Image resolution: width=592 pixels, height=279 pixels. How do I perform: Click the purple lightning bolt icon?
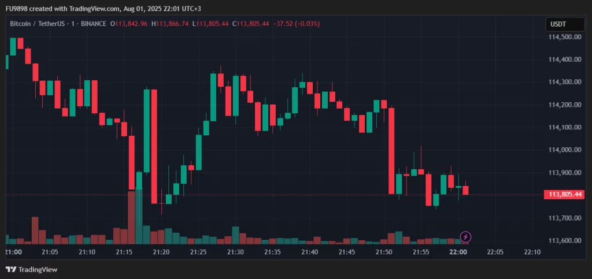[x=466, y=237]
